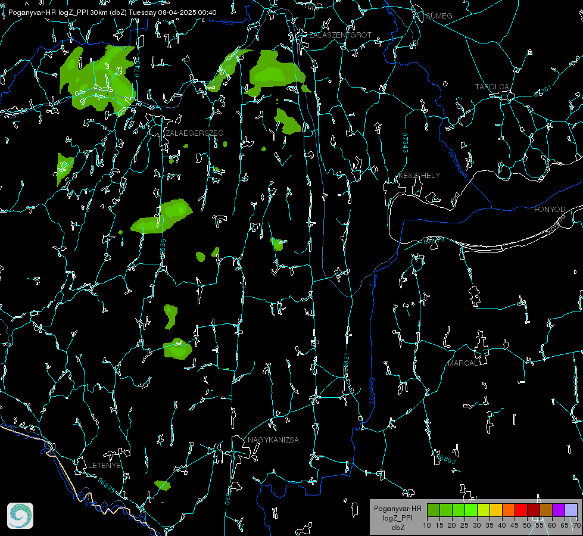Select the 10-15 dBZ dark green swatch
The height and width of the screenshot is (536, 583).
click(x=434, y=510)
